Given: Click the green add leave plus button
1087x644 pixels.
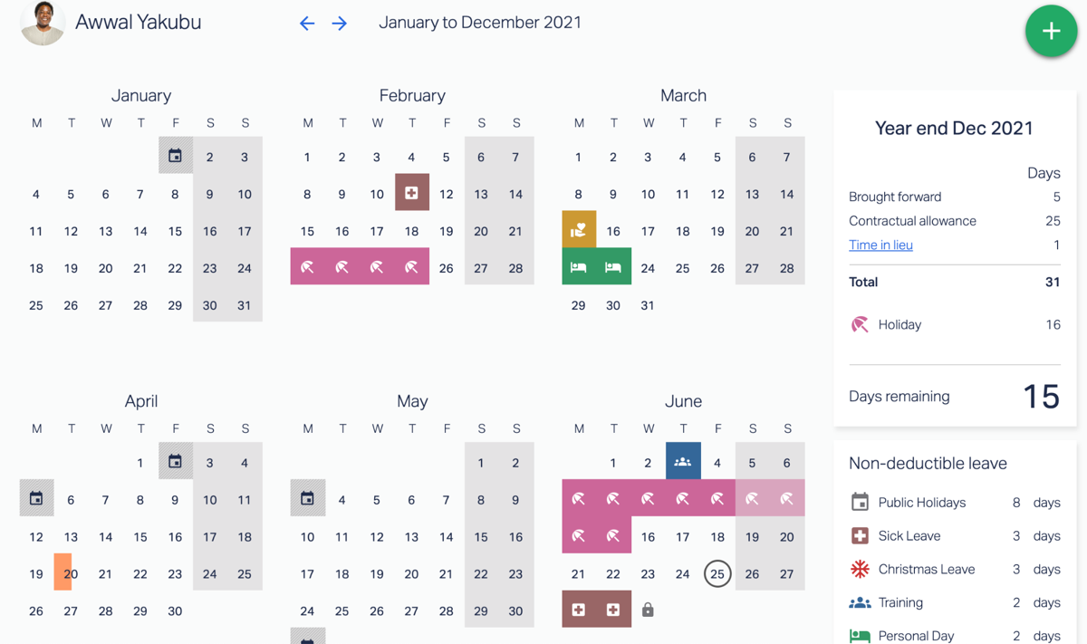Looking at the screenshot, I should coord(1051,31).
